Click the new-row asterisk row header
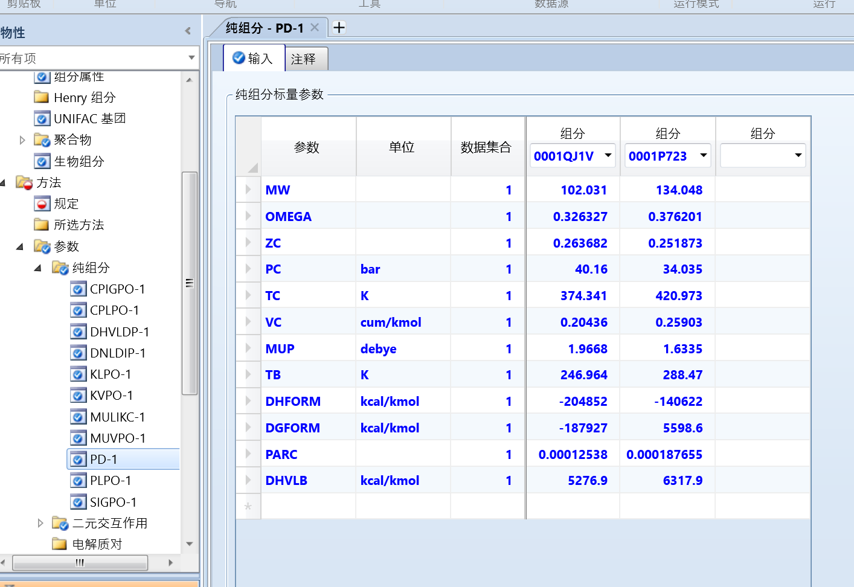This screenshot has width=854, height=587. click(248, 507)
